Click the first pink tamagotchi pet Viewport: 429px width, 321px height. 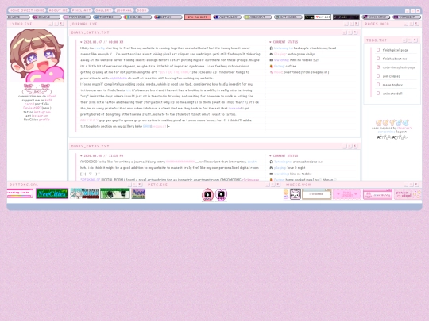(207, 195)
